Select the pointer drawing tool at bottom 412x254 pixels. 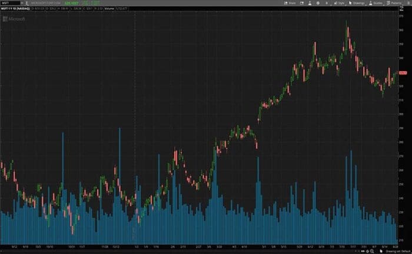click(x=381, y=252)
